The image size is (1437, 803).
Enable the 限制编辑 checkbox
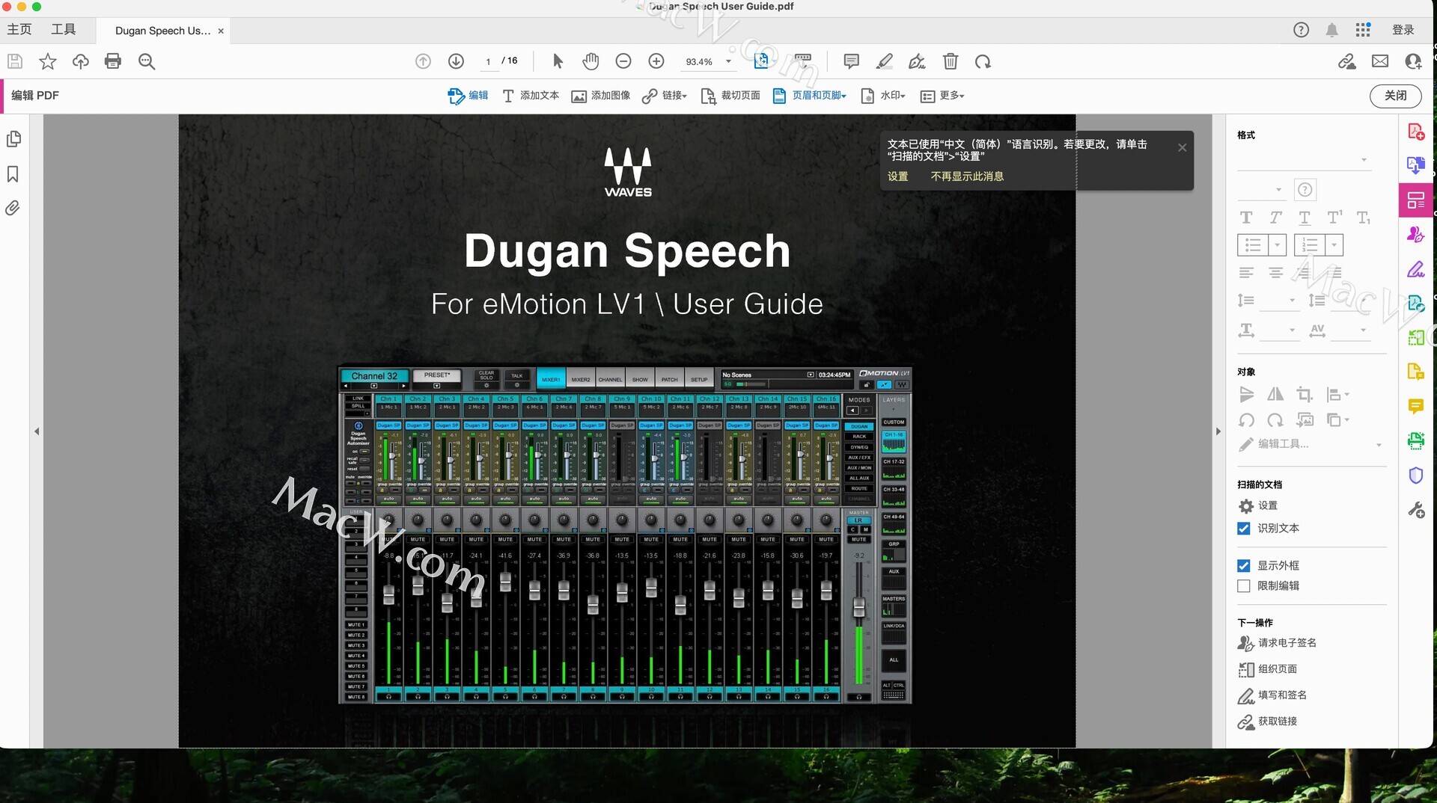1244,586
